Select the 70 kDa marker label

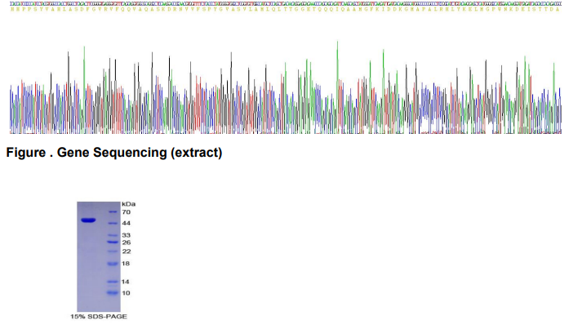coord(127,212)
